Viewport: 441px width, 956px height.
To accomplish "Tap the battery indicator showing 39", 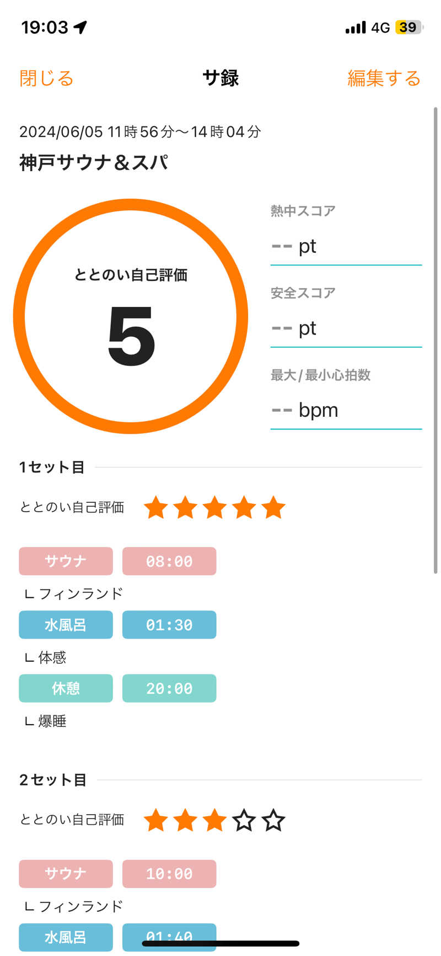I will click(x=408, y=27).
